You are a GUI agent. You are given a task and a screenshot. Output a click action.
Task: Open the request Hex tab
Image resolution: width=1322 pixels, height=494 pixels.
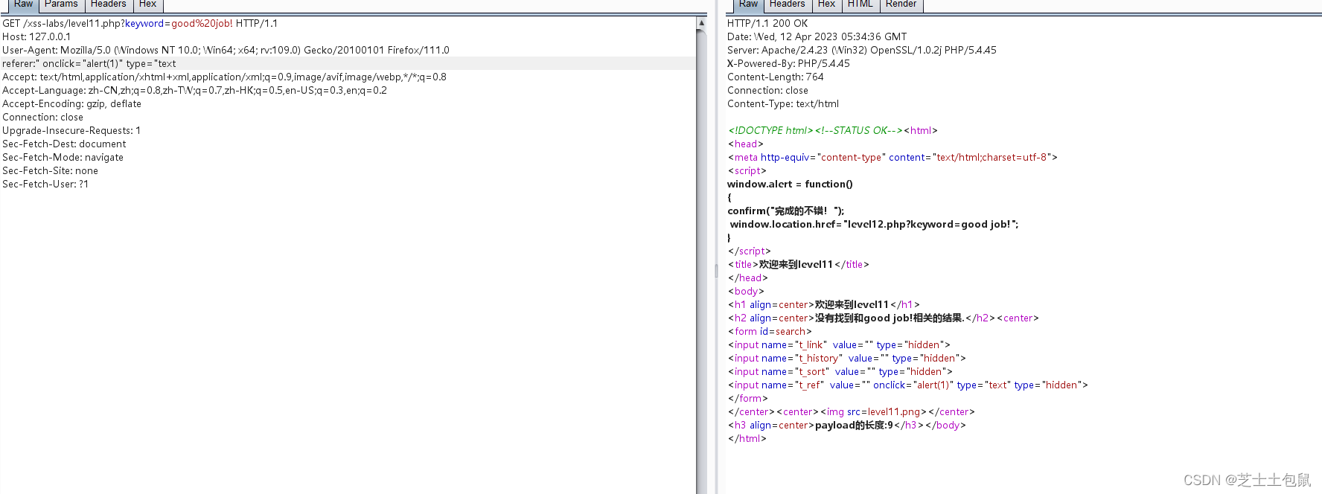148,4
